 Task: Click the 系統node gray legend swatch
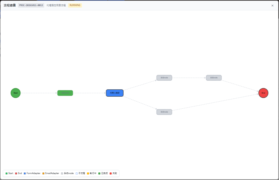62,173
